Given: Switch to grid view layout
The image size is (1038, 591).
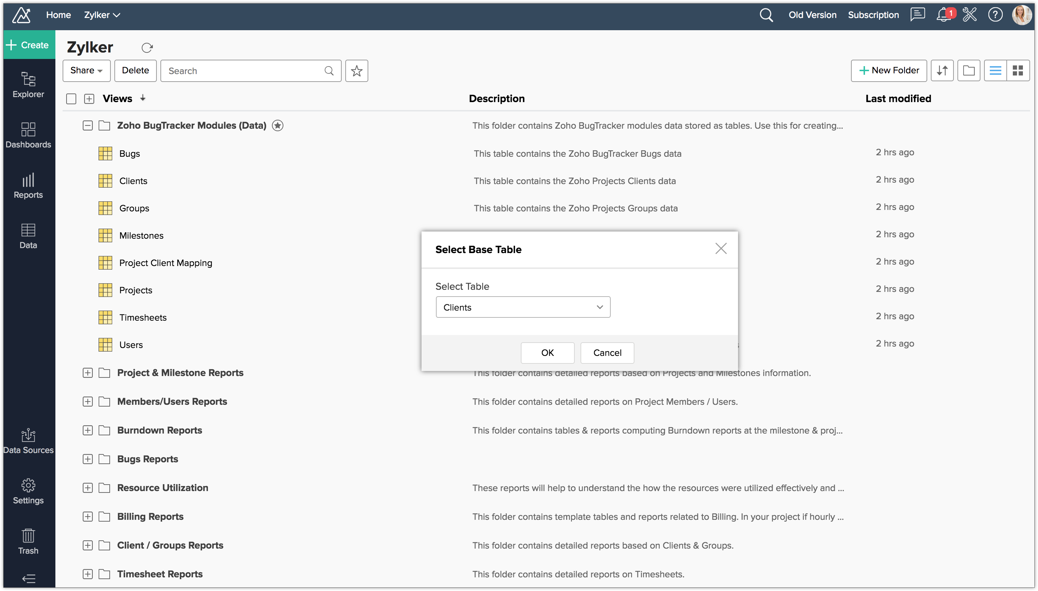Looking at the screenshot, I should pos(1018,70).
